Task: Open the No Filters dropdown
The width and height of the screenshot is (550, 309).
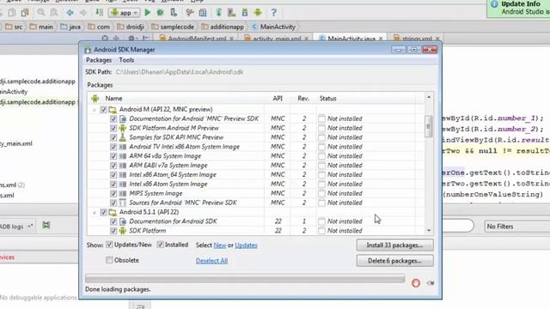Action: [x=516, y=227]
